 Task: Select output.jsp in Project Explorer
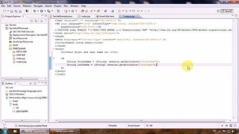point(21,62)
